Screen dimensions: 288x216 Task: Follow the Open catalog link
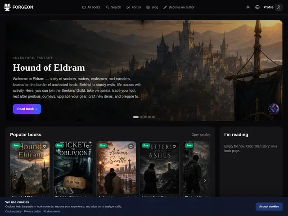click(201, 135)
